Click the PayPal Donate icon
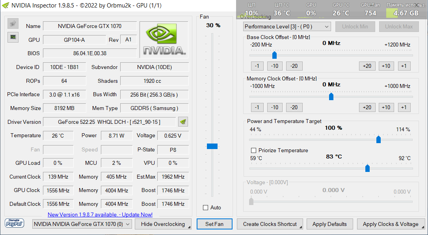This screenshot has height=235, width=428. [x=14, y=223]
